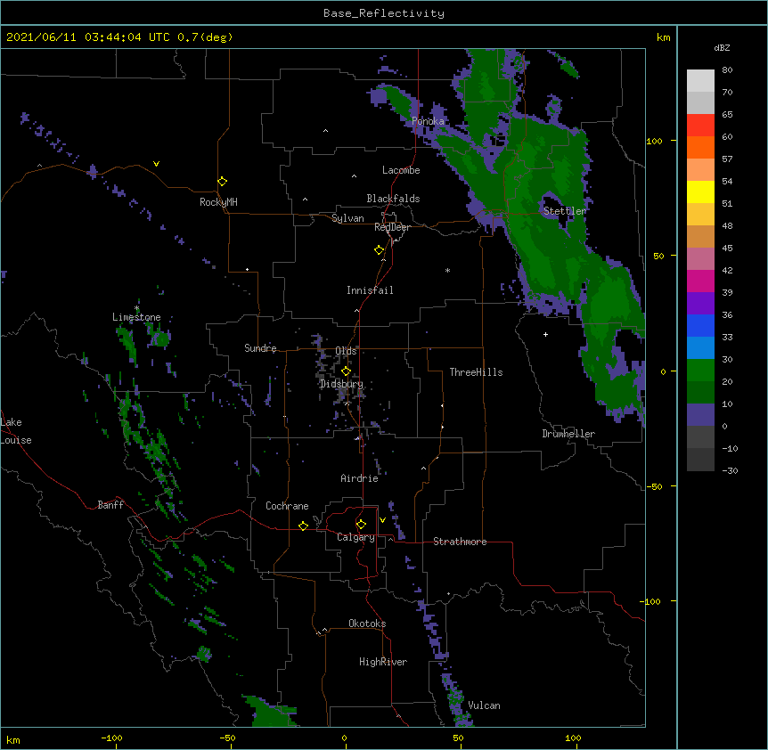Click the Cochrane label

(x=287, y=506)
